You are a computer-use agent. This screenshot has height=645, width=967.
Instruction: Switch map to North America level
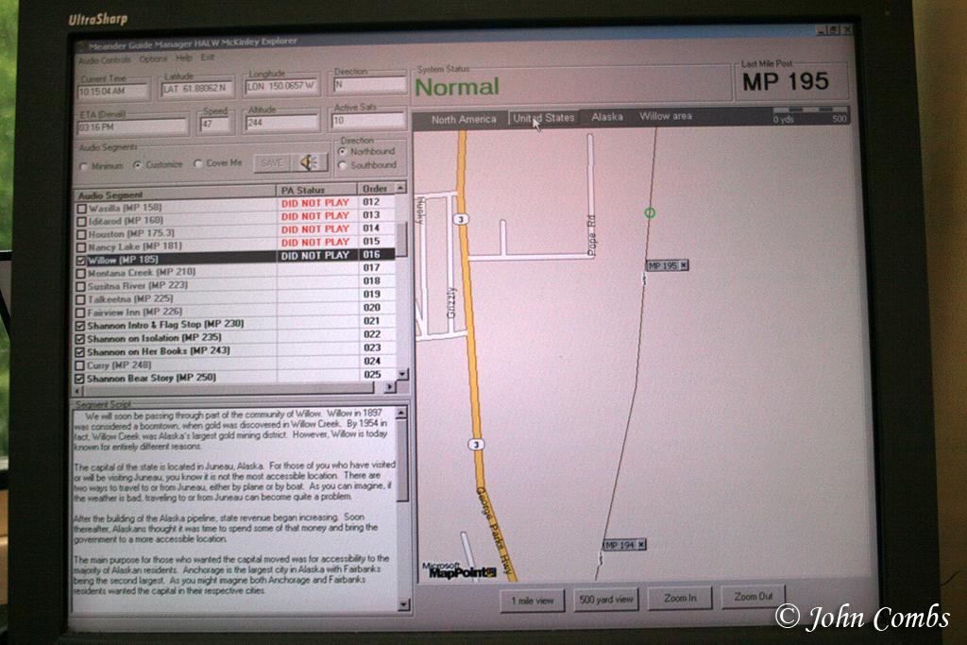[464, 119]
